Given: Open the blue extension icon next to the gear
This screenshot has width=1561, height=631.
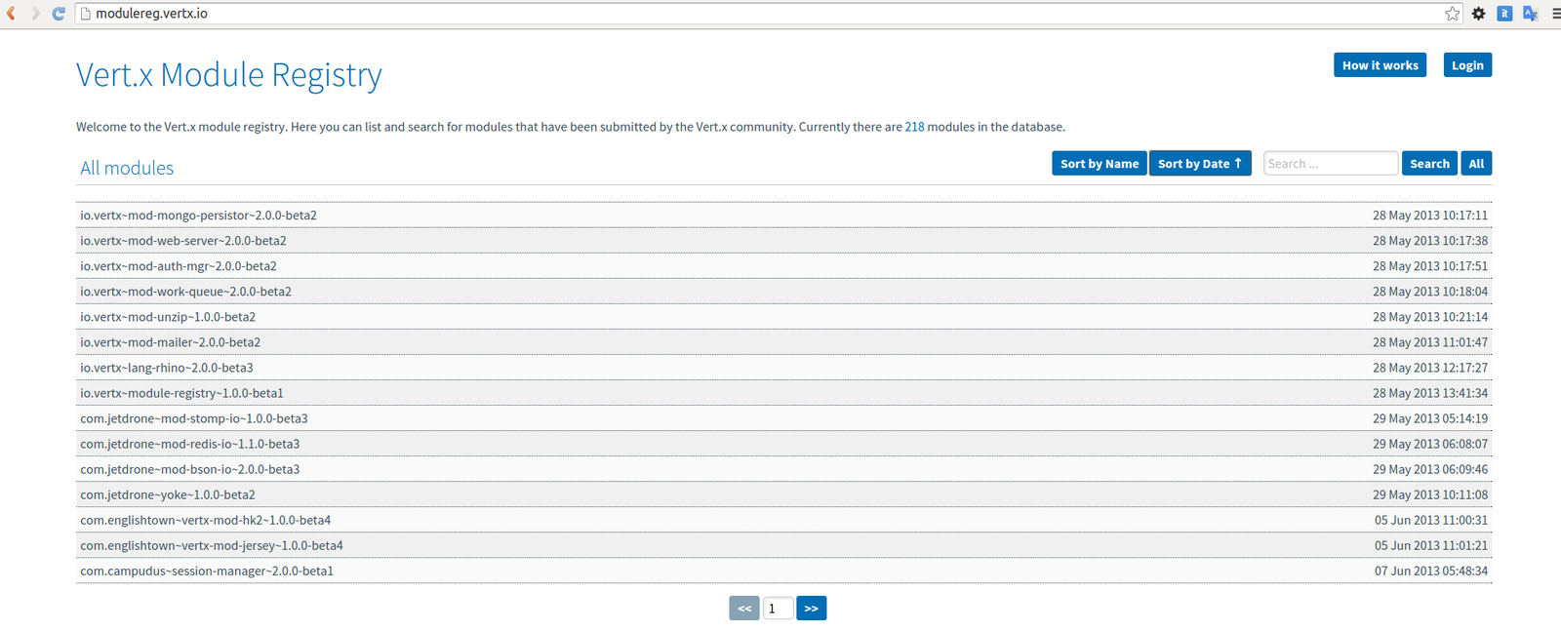Looking at the screenshot, I should coord(1504,14).
